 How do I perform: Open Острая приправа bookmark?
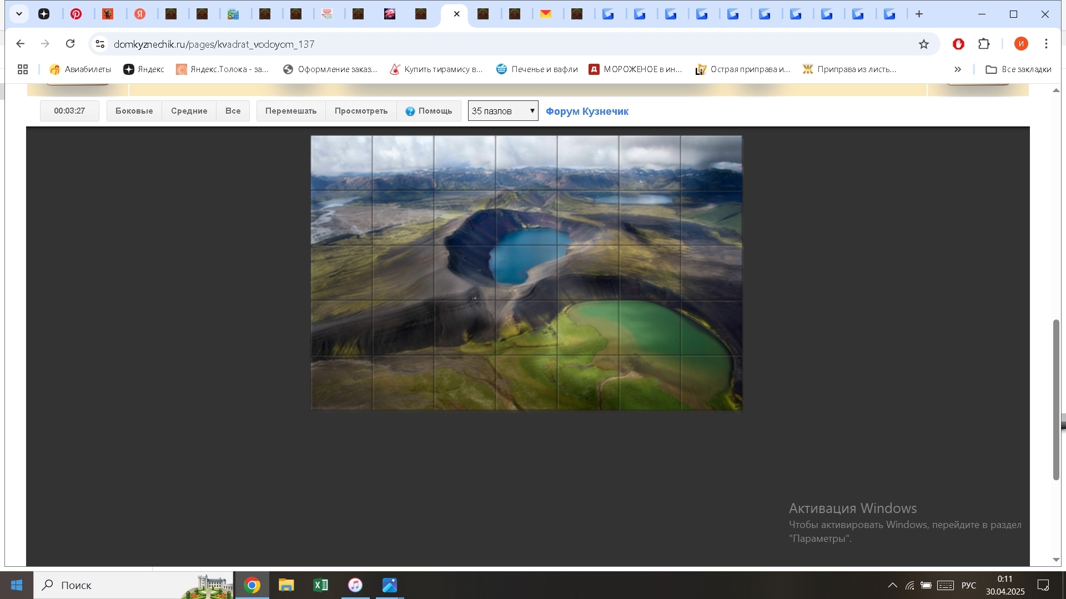tap(743, 69)
